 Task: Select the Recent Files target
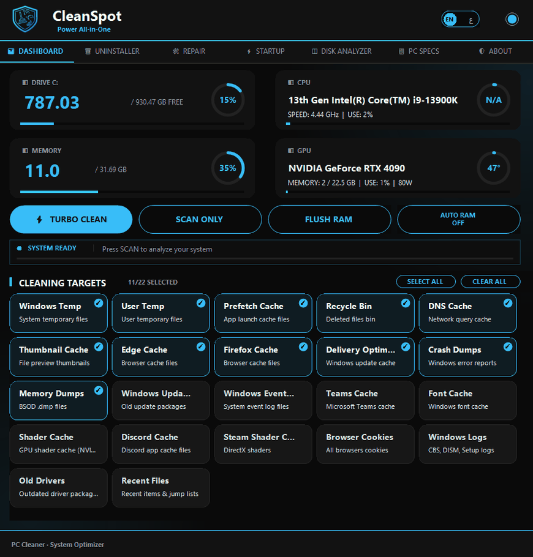click(161, 488)
